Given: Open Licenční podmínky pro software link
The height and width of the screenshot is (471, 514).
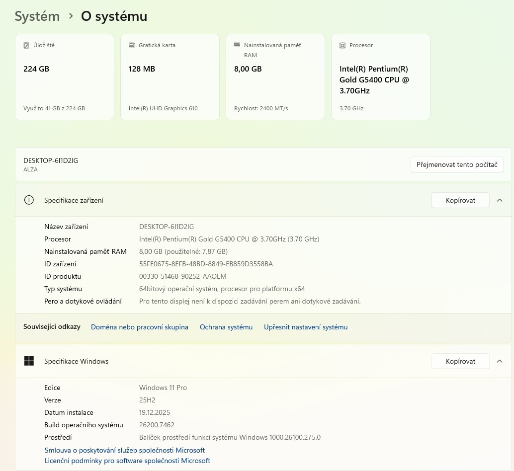Looking at the screenshot, I should [x=127, y=461].
